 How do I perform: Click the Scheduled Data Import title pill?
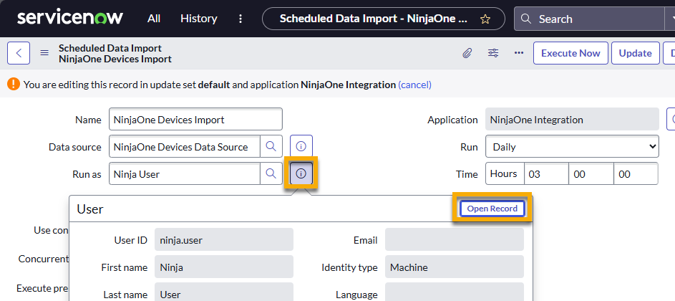pos(383,19)
